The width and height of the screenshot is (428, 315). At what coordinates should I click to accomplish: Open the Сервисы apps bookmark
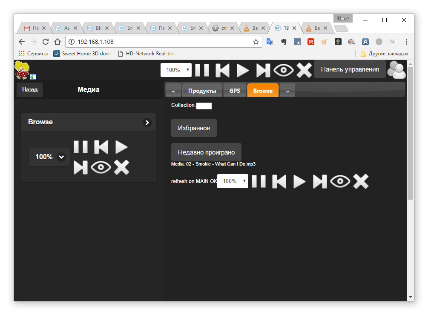pyautogui.click(x=33, y=54)
